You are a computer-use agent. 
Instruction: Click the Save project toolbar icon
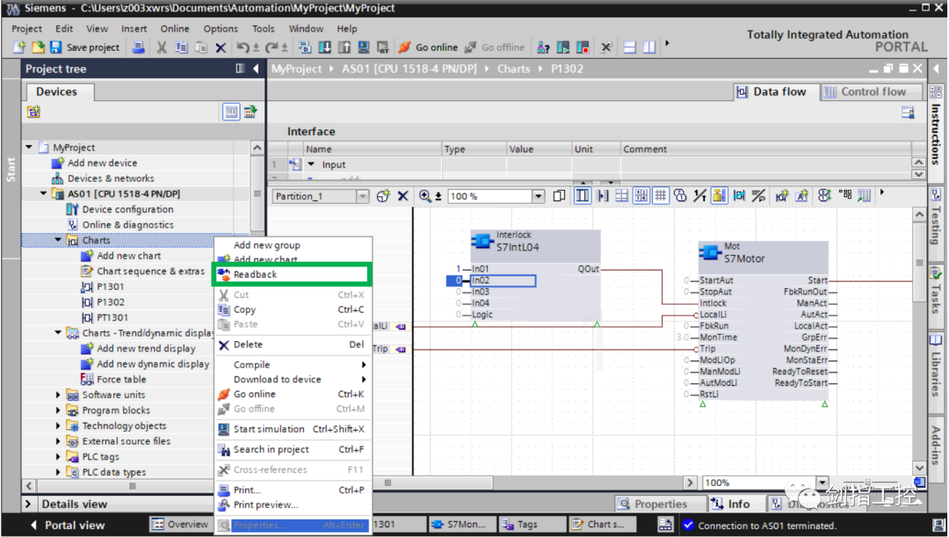pos(56,47)
